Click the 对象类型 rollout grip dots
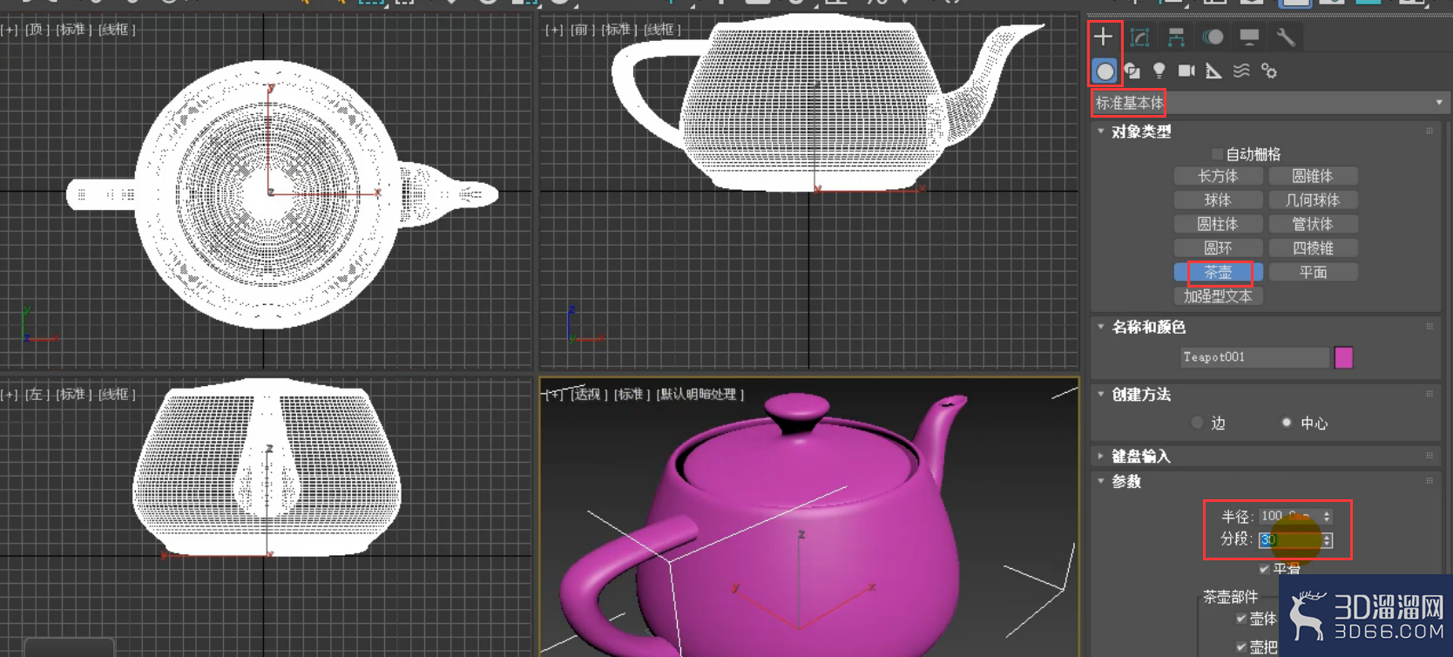The width and height of the screenshot is (1453, 657). 1429,131
